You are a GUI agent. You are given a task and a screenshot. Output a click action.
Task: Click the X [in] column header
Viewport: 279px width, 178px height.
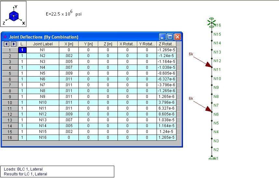69,44
